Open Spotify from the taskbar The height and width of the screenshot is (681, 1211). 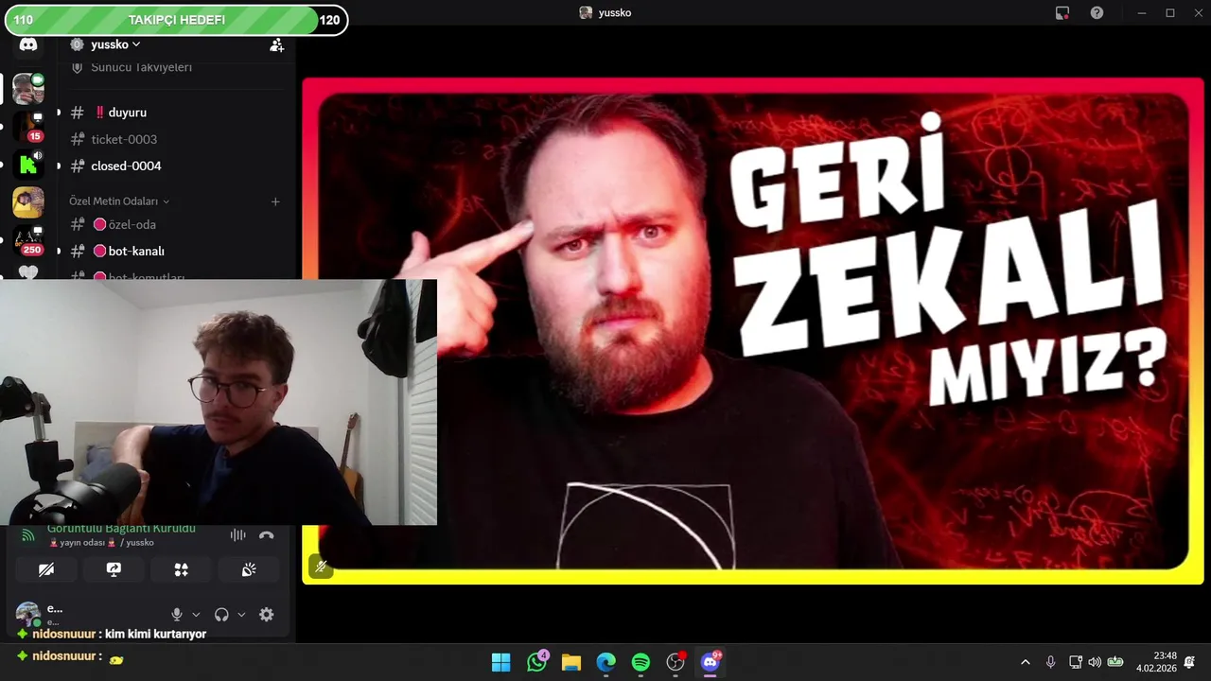tap(641, 662)
